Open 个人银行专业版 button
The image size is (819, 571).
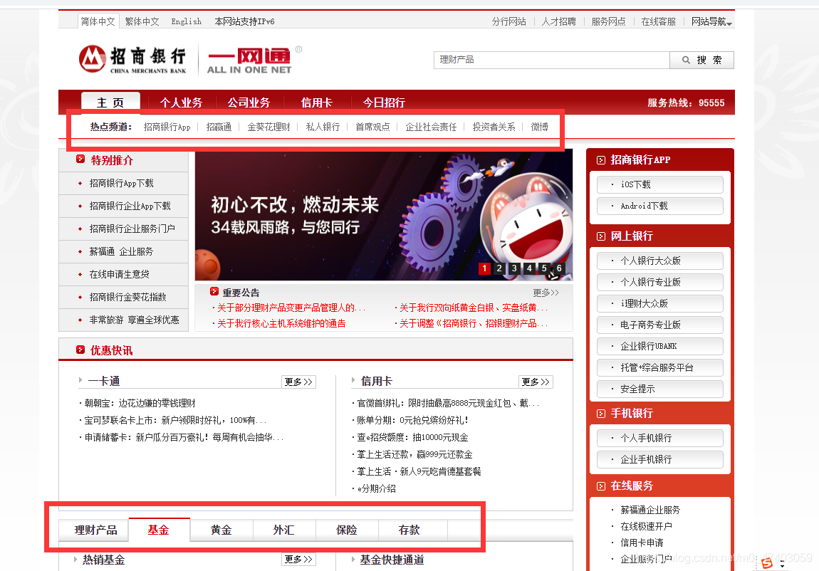coord(660,282)
